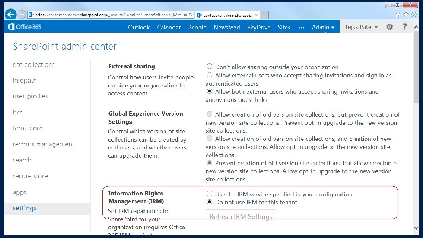Click the browser back arrow button
The width and height of the screenshot is (423, 238).
pos(10,14)
